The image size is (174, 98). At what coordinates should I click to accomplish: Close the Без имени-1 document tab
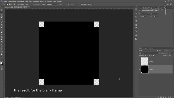click(29, 7)
